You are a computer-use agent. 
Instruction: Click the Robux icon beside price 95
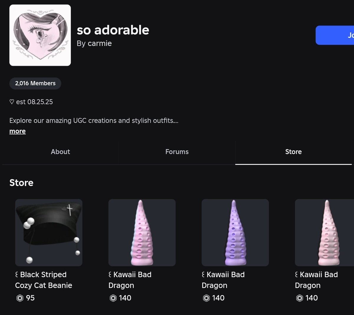[x=20, y=298]
